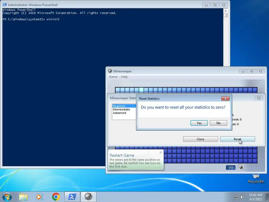Select the Recycle Bin desktop icon
Screen dimensions: 269x202
256,179
